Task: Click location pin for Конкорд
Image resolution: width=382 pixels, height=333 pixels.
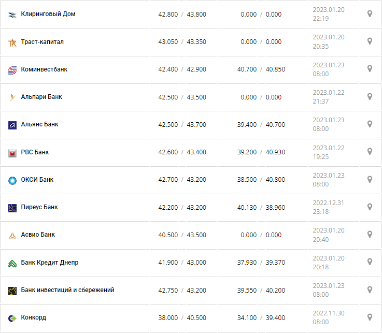Action: click(370, 317)
